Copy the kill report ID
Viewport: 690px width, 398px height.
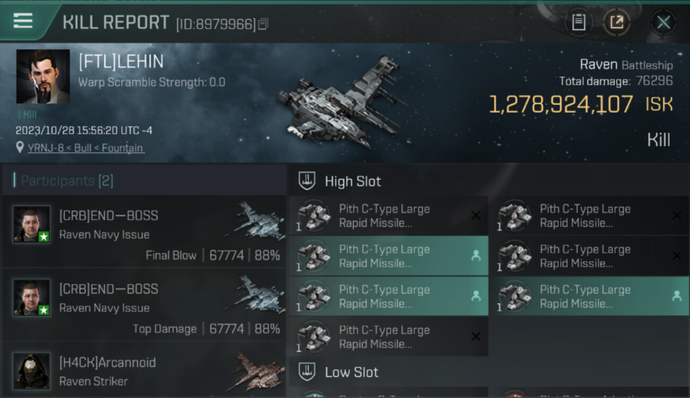pyautogui.click(x=264, y=24)
